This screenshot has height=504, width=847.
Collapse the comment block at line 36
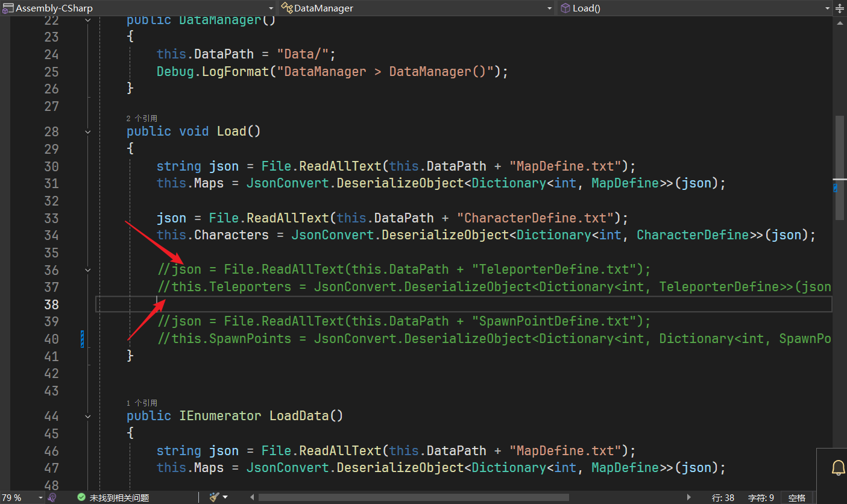pos(88,270)
